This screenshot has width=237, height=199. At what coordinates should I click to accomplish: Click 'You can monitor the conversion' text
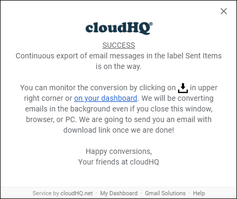point(74,88)
